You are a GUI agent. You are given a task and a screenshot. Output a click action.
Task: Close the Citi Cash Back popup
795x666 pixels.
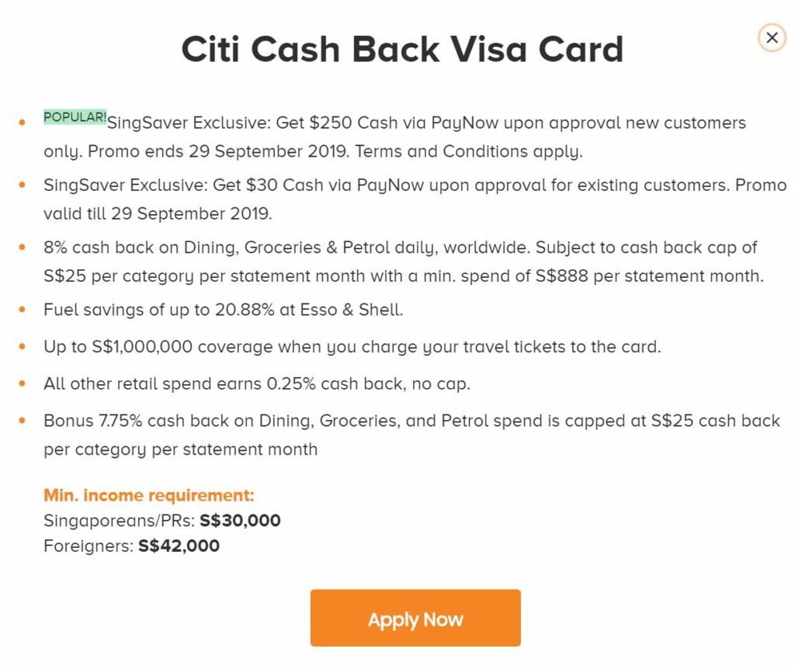[772, 37]
